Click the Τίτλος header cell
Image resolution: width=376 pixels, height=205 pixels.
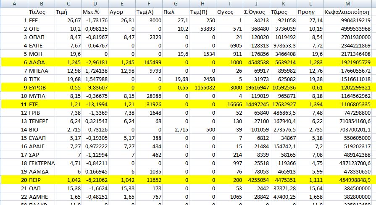coord(42,12)
